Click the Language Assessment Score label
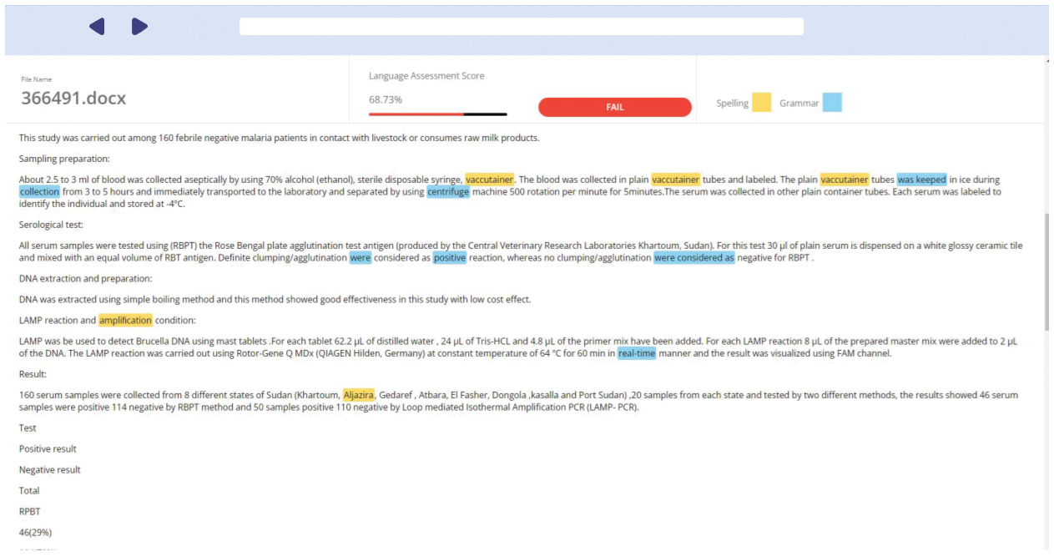Screen dimensions: 1054x557 point(426,76)
